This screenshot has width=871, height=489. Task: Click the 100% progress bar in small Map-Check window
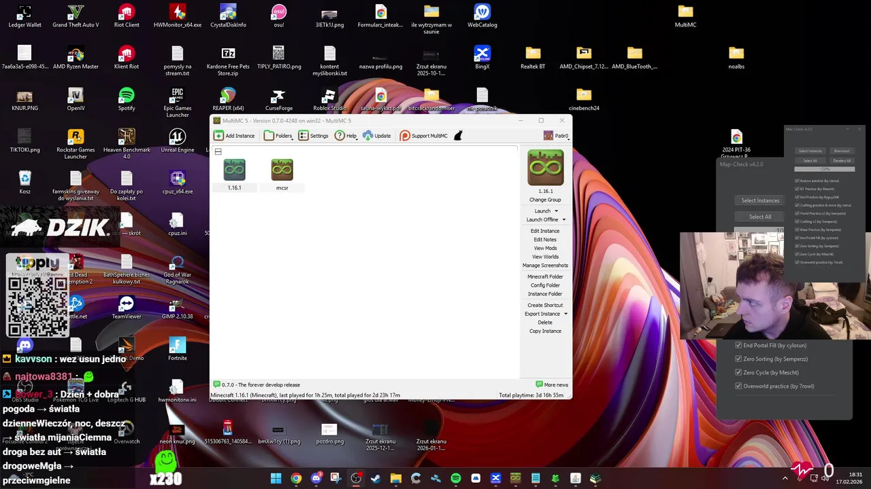click(x=824, y=169)
